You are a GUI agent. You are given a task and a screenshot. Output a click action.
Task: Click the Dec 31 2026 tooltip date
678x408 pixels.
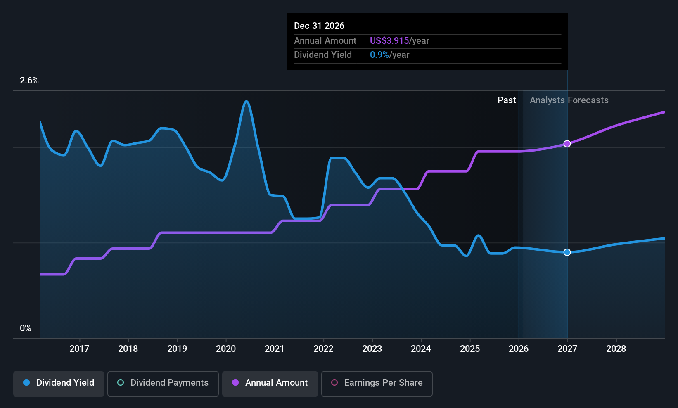(319, 26)
